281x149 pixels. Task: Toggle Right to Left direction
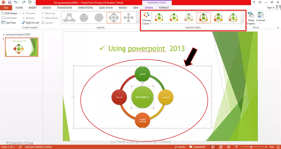tap(30, 23)
